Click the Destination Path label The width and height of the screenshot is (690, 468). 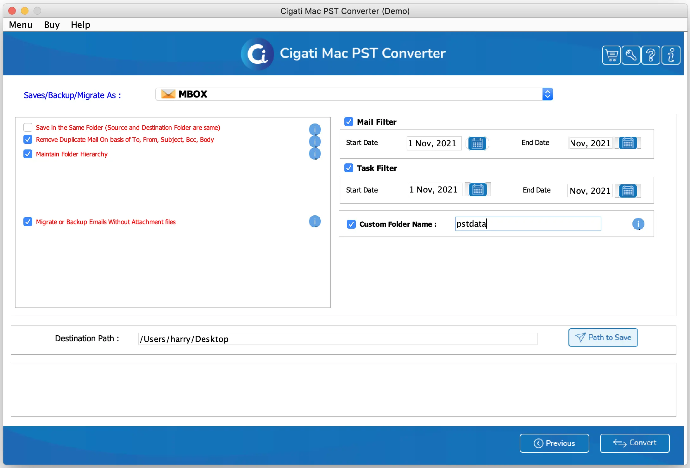87,338
